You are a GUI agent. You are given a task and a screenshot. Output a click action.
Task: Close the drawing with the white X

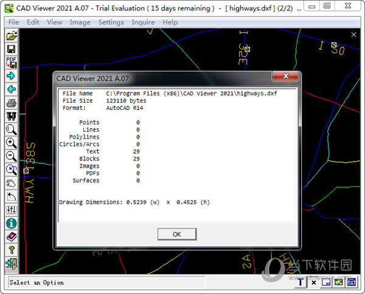pos(353,35)
